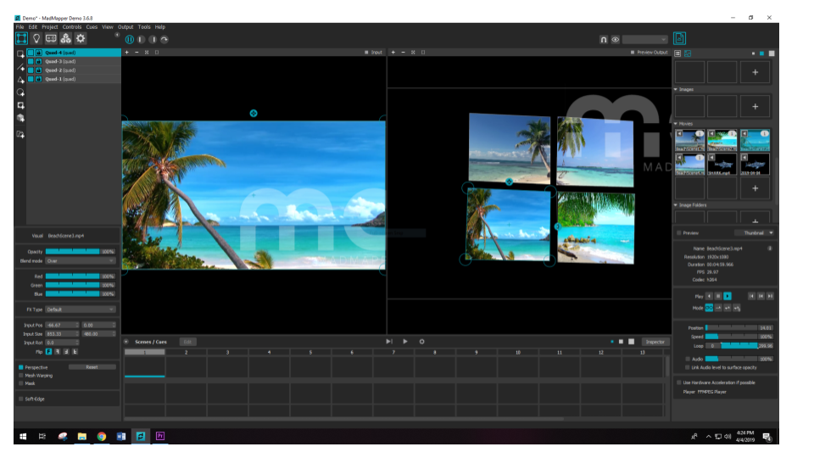Open the Lights (bulb) mode
The image size is (814, 458).
click(36, 38)
